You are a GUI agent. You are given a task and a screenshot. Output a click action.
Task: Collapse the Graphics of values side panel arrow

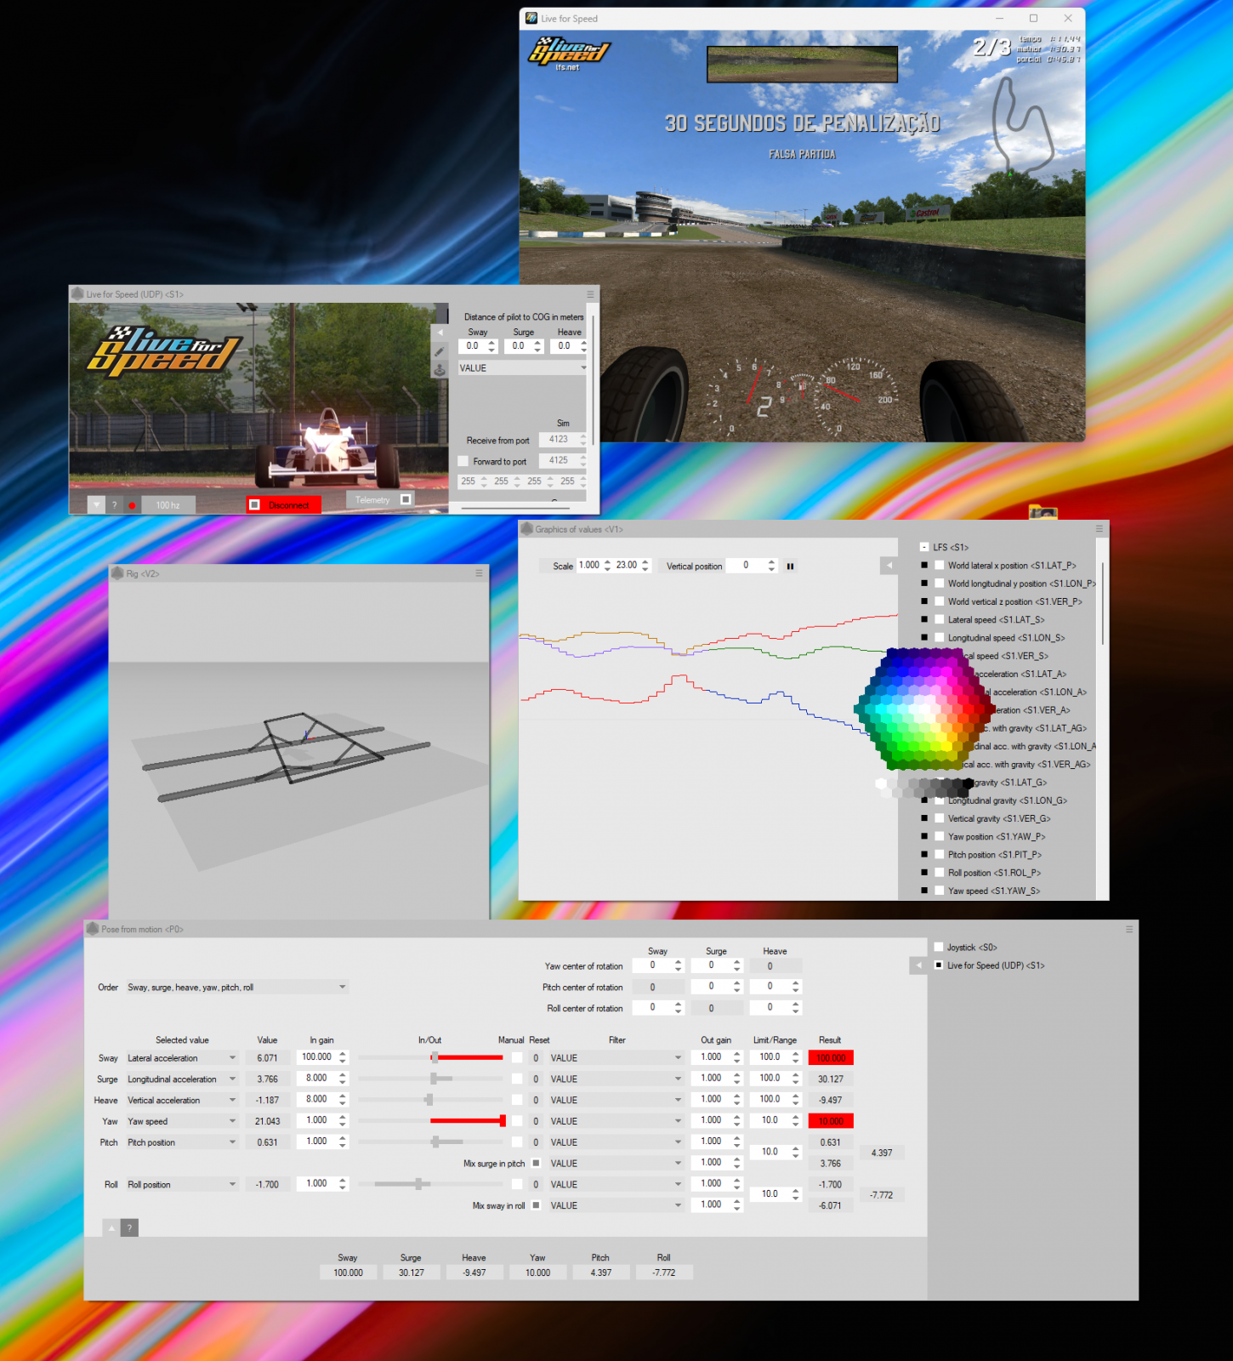tap(889, 566)
